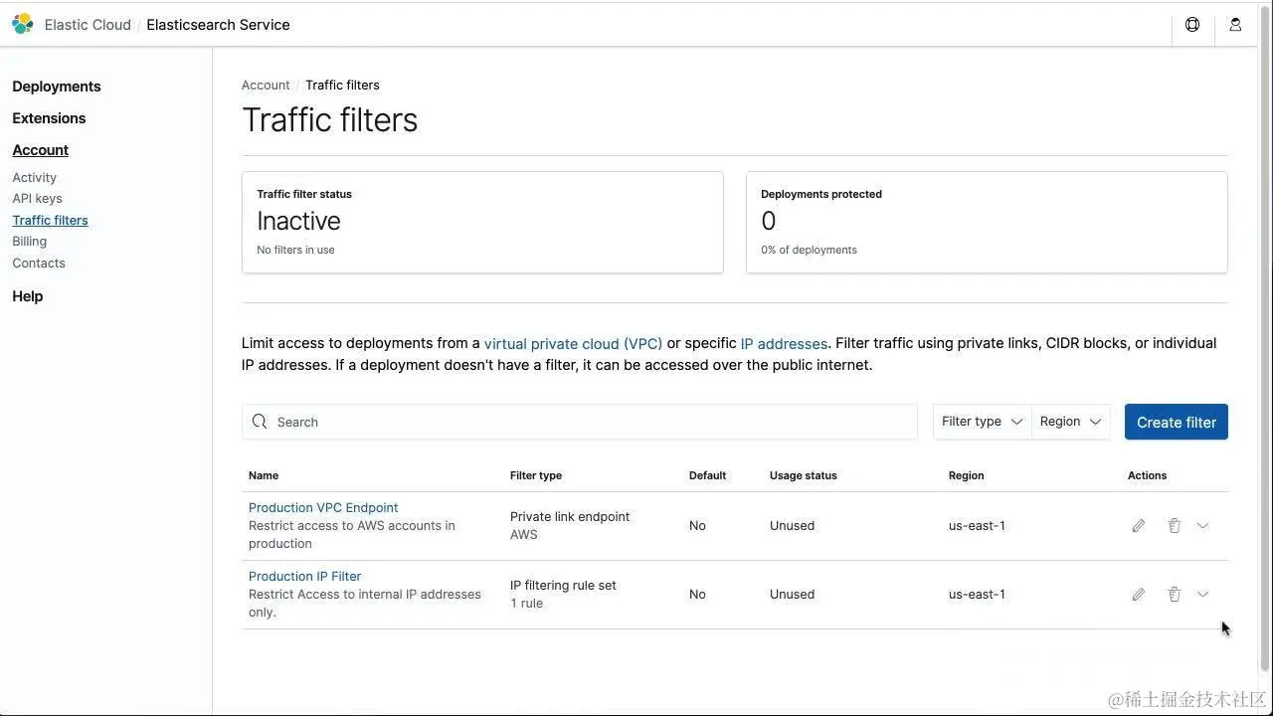Delete the Production IP Filter
The width and height of the screenshot is (1273, 716).
(x=1175, y=595)
